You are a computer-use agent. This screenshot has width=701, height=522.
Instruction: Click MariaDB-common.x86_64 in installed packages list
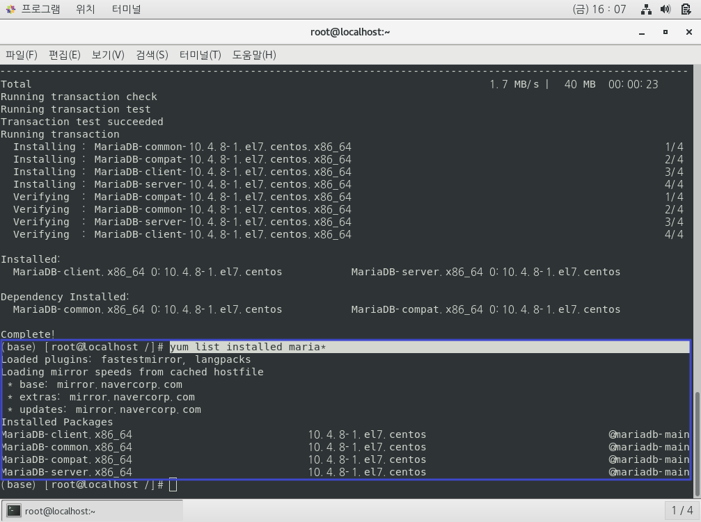coord(67,447)
